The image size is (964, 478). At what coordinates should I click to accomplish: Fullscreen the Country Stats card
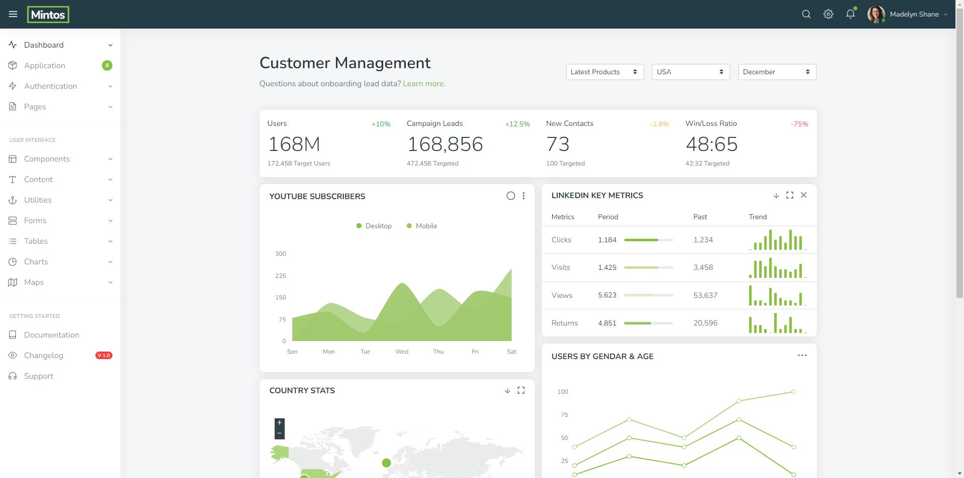click(521, 390)
